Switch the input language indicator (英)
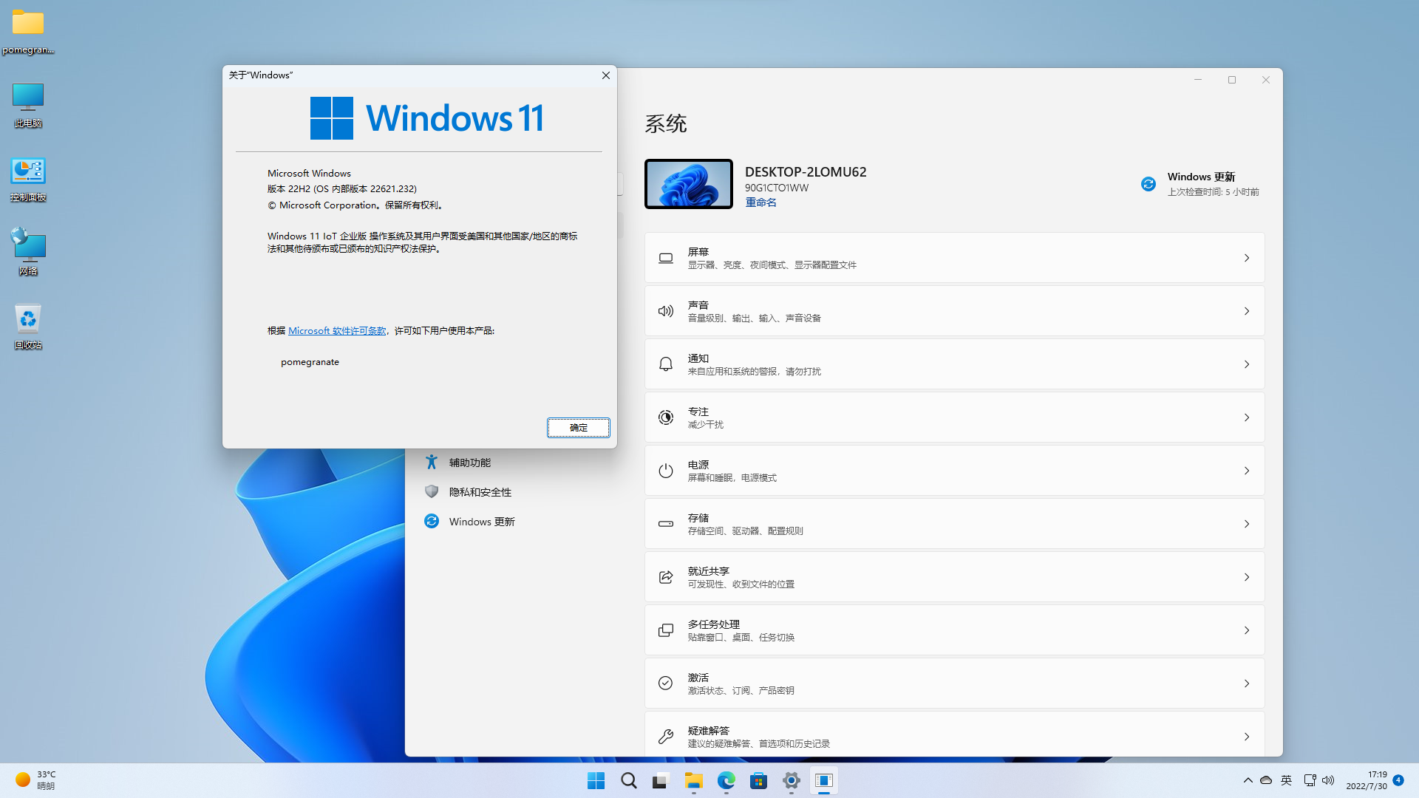Viewport: 1419px width, 798px height. (1287, 780)
